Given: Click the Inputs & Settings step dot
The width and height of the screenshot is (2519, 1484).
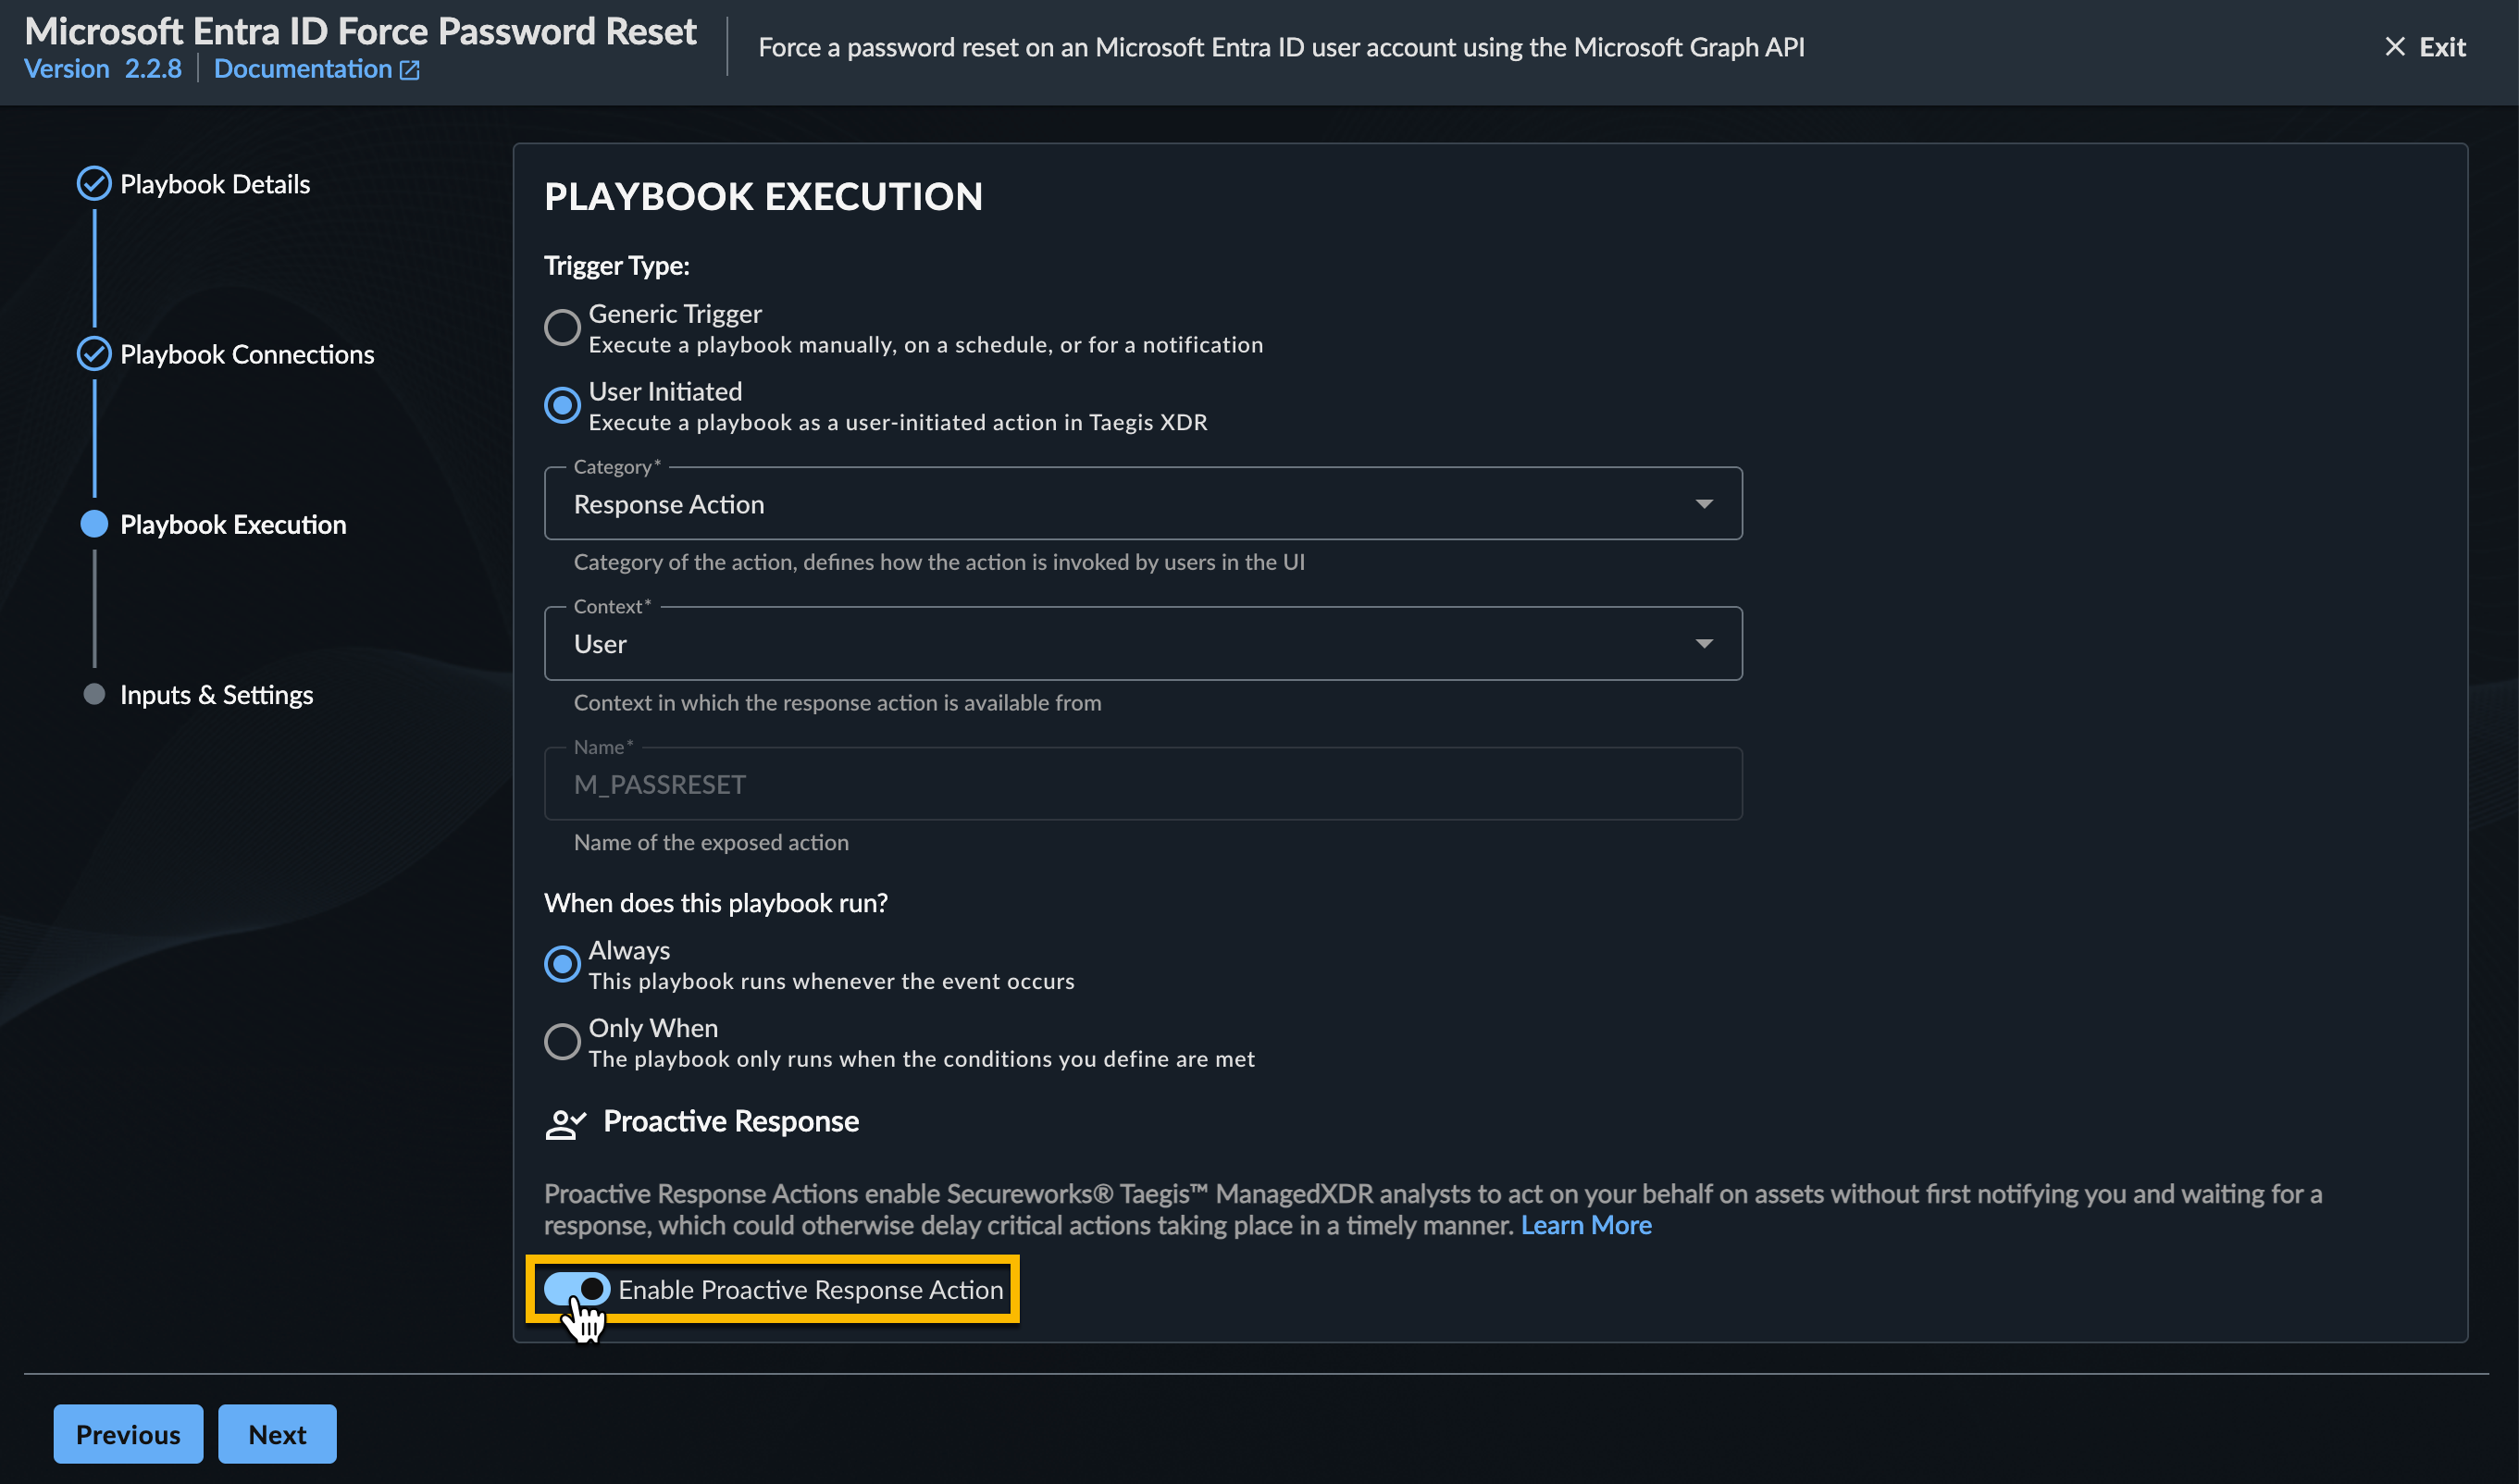Looking at the screenshot, I should pyautogui.click(x=94, y=694).
